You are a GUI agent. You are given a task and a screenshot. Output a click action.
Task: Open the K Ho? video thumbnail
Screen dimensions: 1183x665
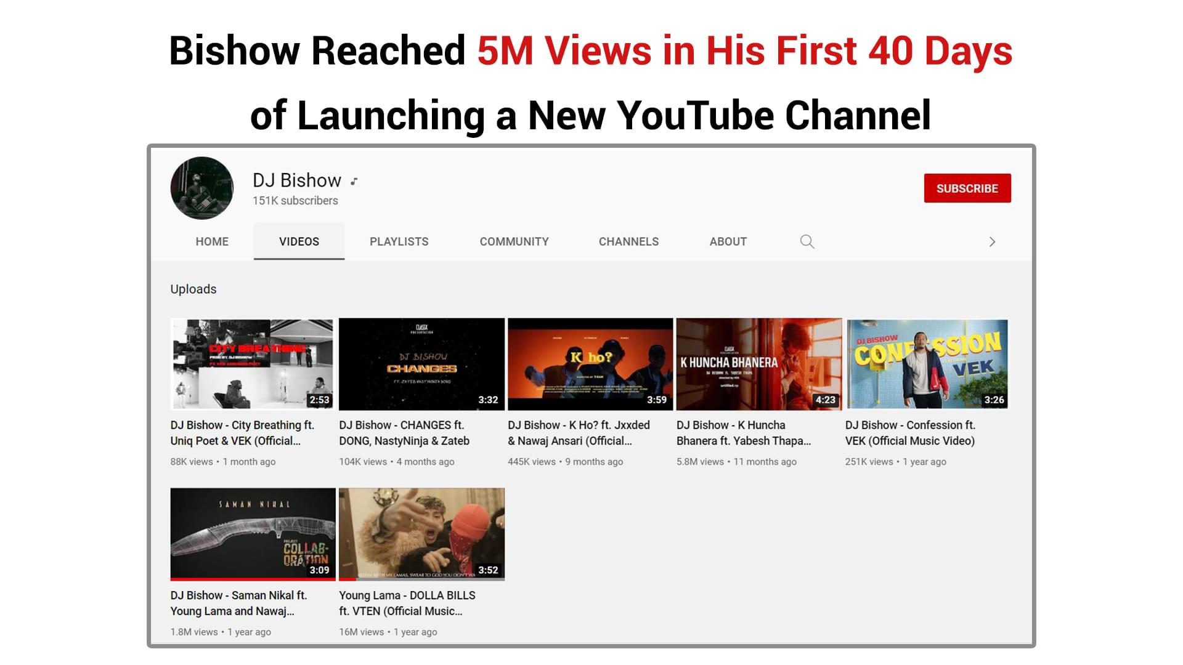pyautogui.click(x=590, y=365)
